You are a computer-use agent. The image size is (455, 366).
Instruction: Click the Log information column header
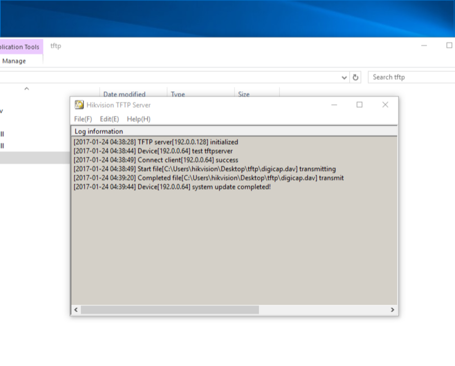tap(234, 132)
